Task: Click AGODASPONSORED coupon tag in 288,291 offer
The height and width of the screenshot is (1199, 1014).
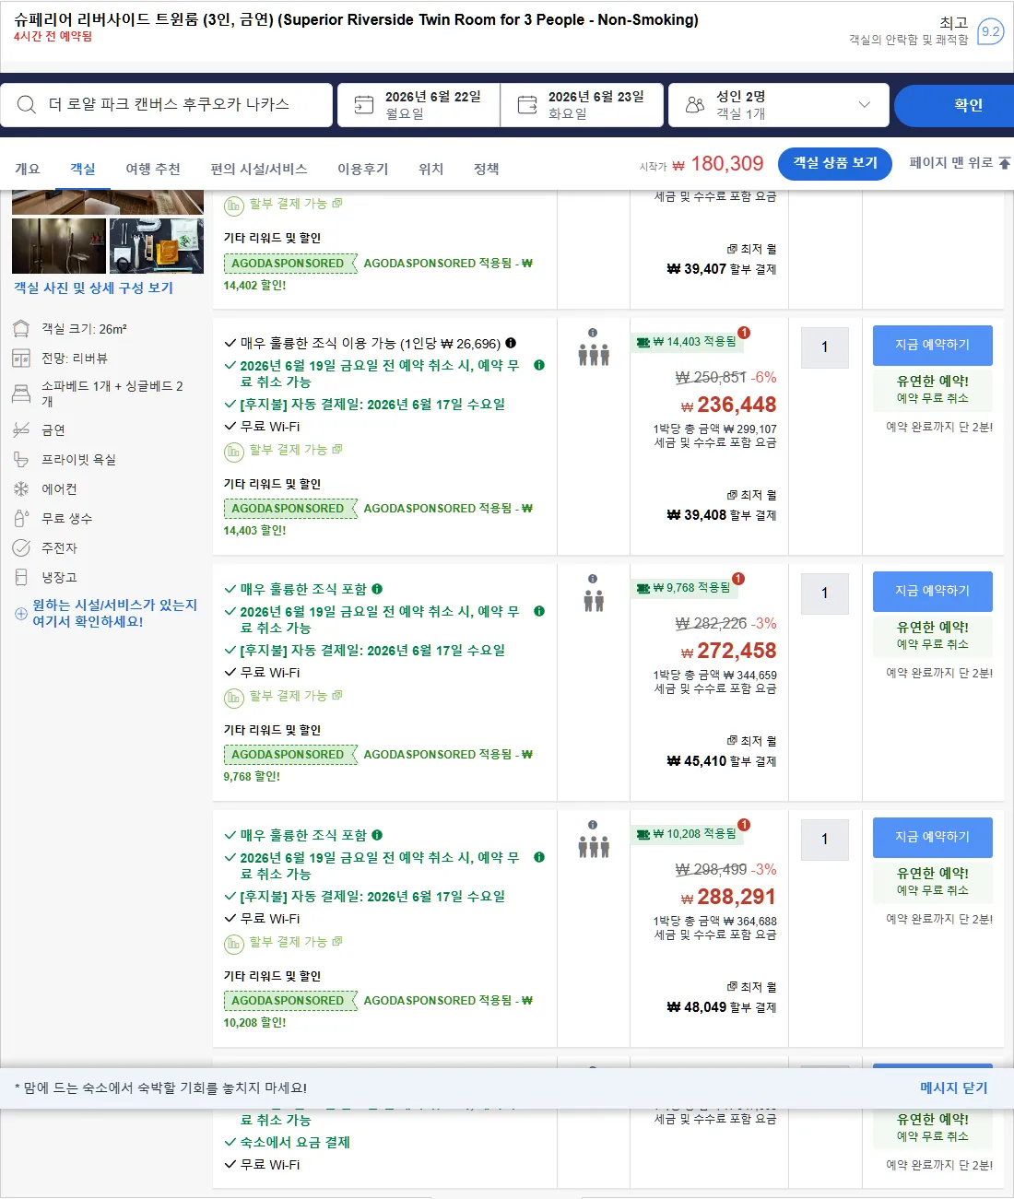Action: pyautogui.click(x=289, y=1001)
